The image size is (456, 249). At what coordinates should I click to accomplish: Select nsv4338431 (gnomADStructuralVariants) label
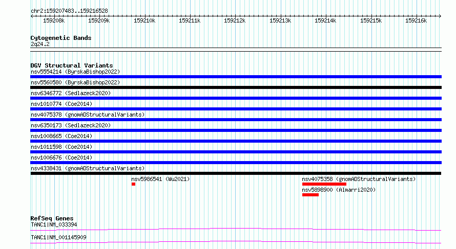point(88,168)
